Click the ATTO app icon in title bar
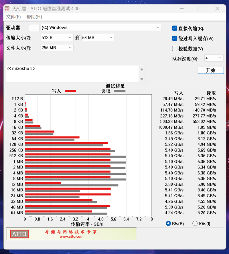The height and width of the screenshot is (254, 229). [7, 8]
